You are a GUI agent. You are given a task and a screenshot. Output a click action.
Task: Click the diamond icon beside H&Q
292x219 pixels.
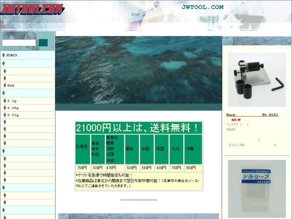(x=5, y=85)
